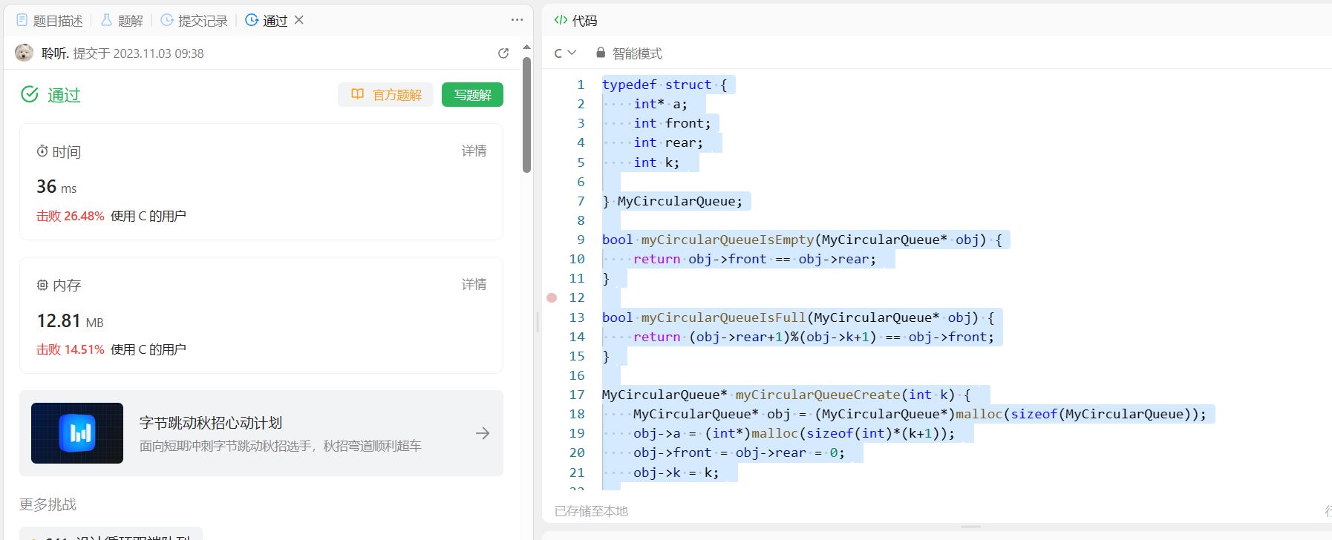Click the flask icon on 题解 tab
This screenshot has height=540, width=1332.
[106, 20]
